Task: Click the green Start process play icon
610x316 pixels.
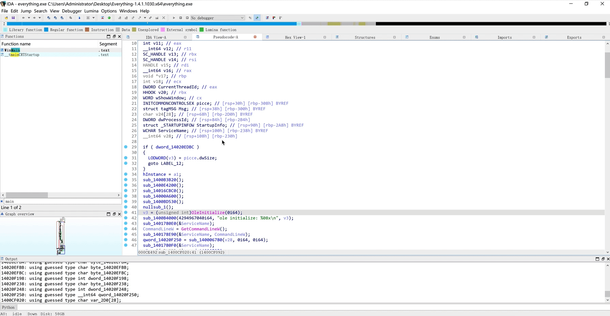Action: point(174,18)
